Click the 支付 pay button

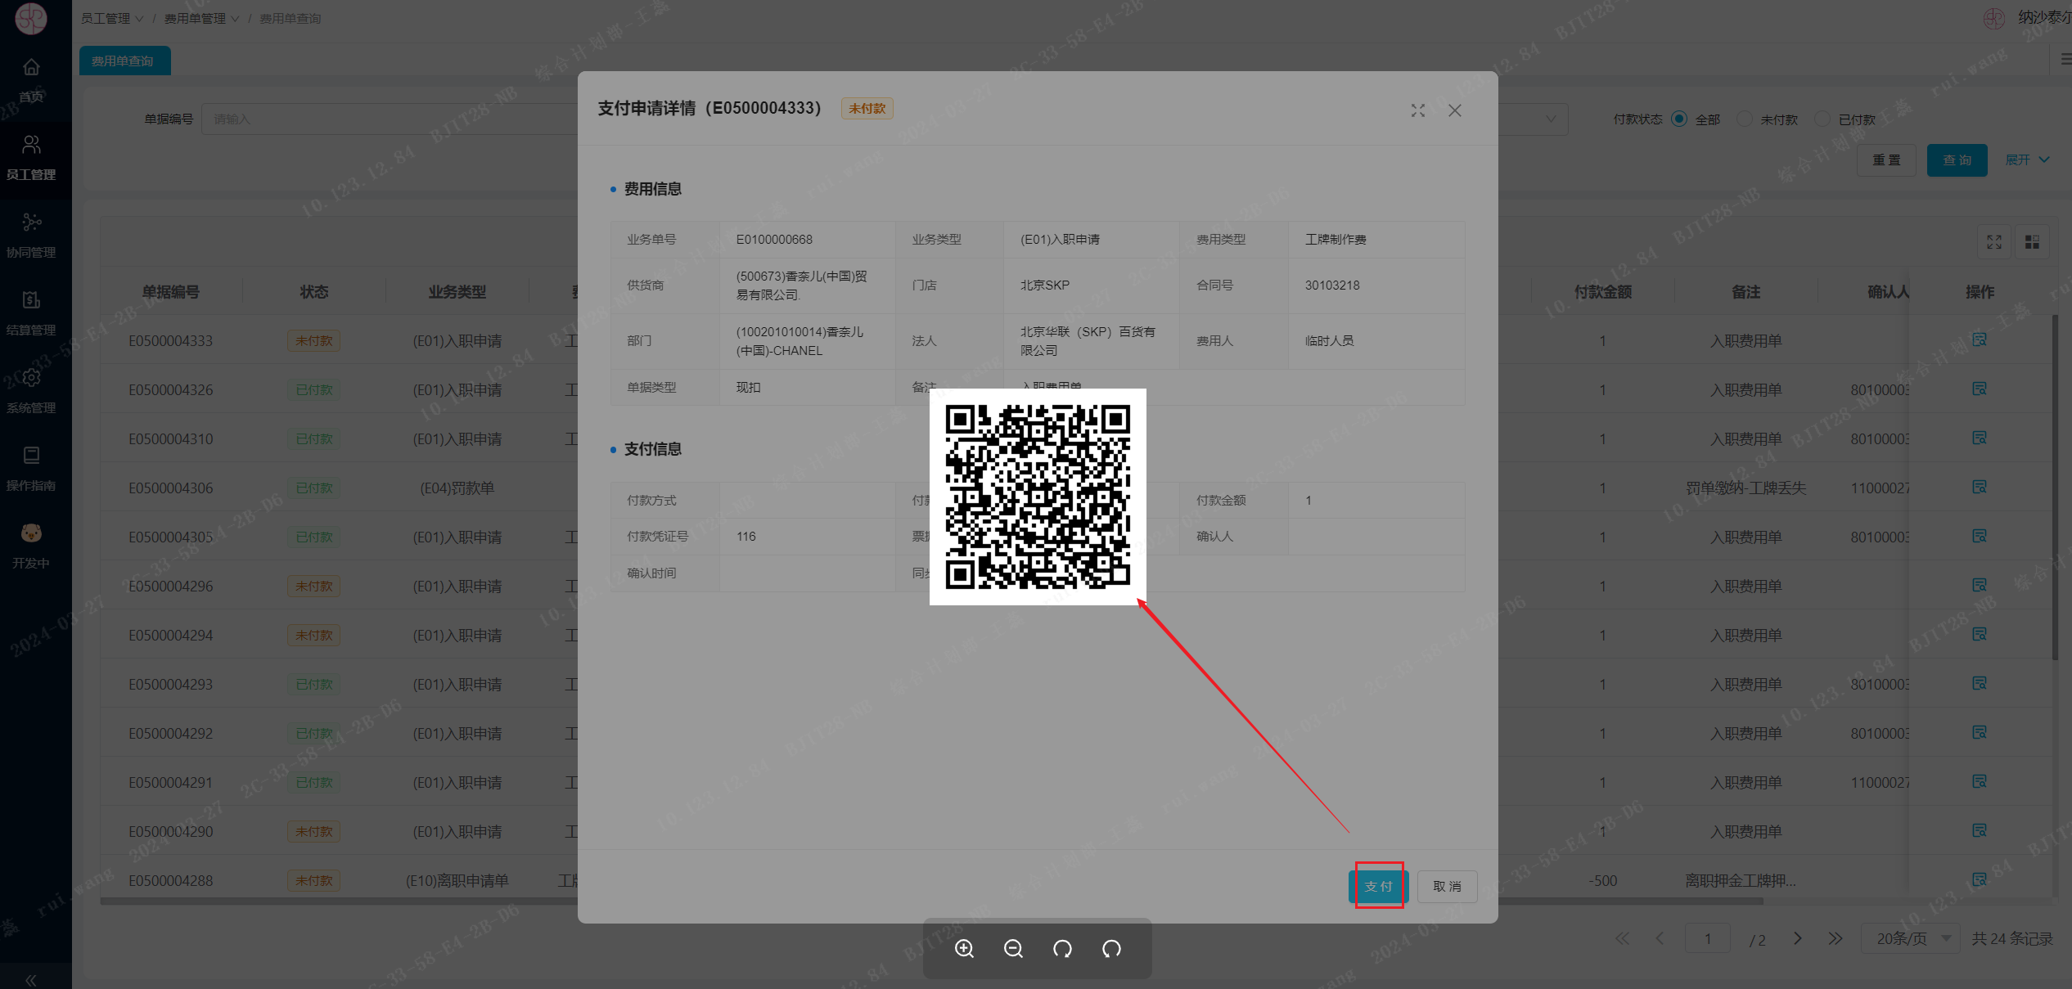pos(1379,886)
